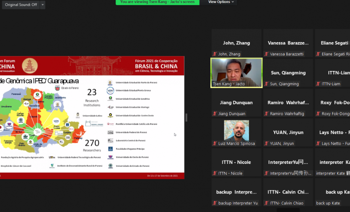This screenshot has width=350, height=212.
Task: Click YUAN, Jinyun's muted microphone icon
Action: tap(267, 144)
